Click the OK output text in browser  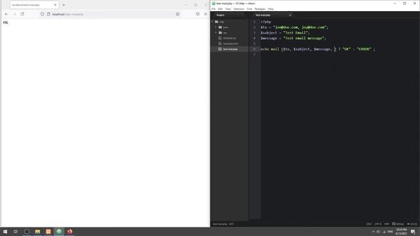(5, 22)
